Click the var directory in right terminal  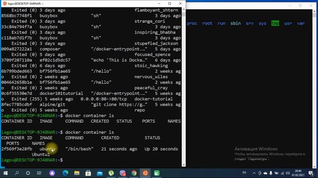(x=301, y=23)
